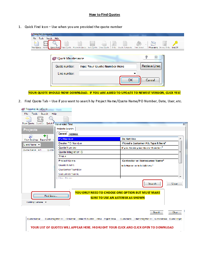Screen dimensions: 209x270
Task: Open Help menu above the Projects panel
Action: pos(54,114)
